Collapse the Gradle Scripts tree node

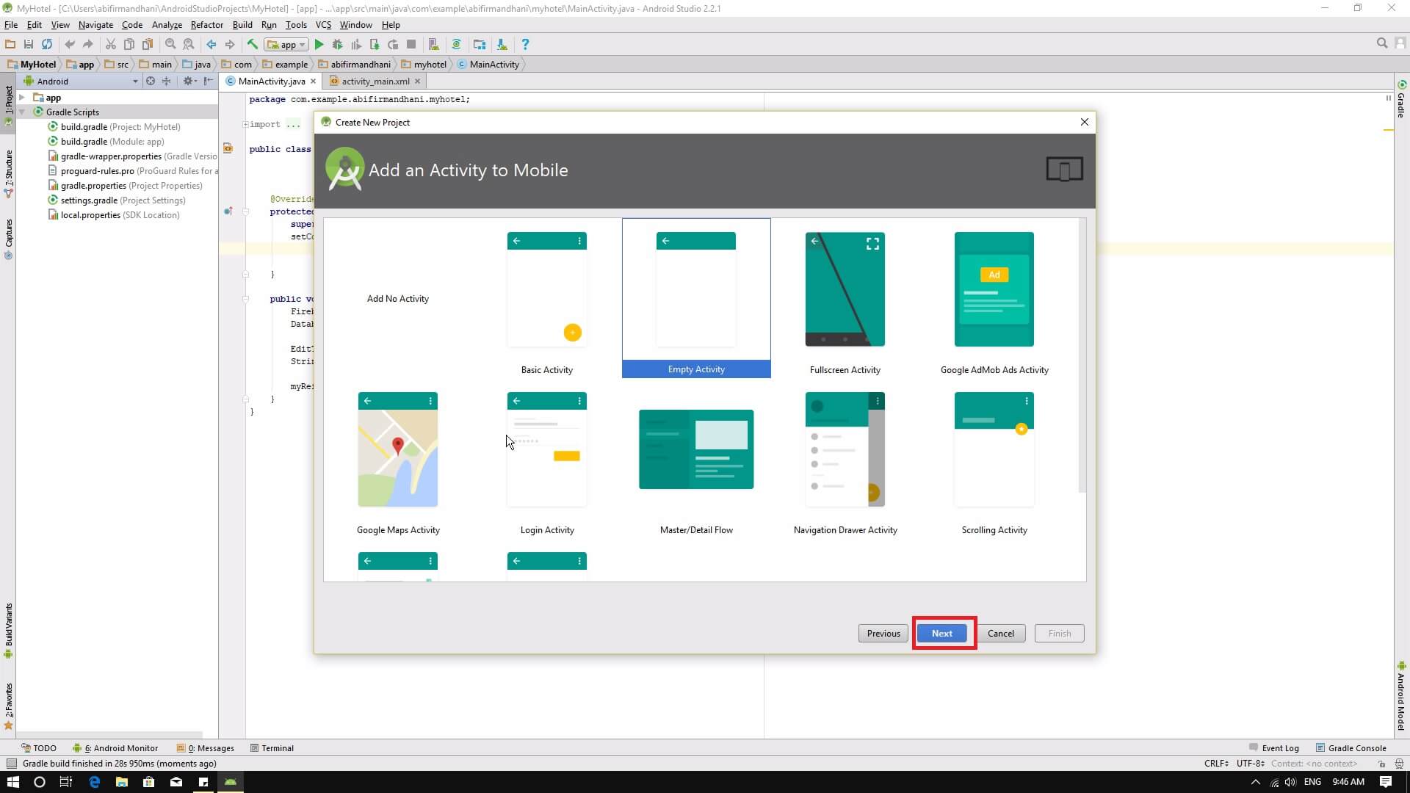click(23, 112)
